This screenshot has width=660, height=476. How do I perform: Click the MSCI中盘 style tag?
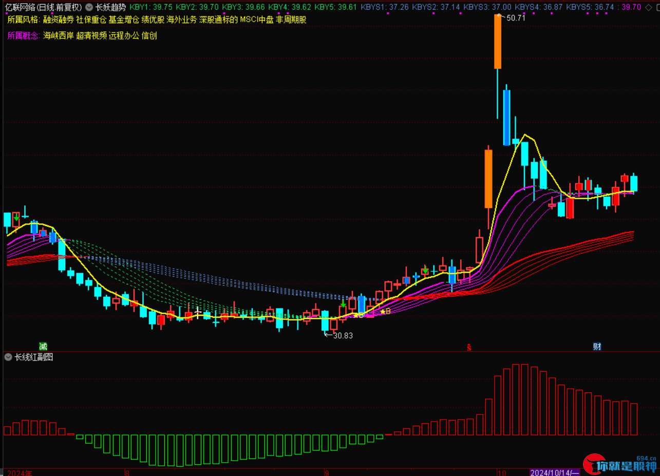[x=257, y=20]
